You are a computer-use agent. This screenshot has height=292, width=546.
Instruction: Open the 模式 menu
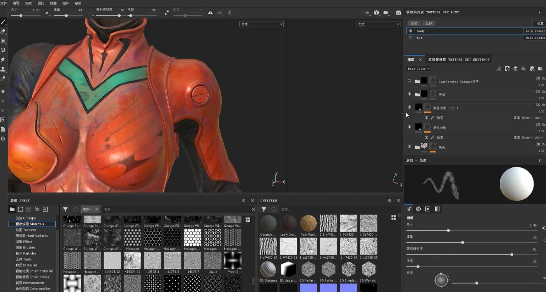pos(28,3)
